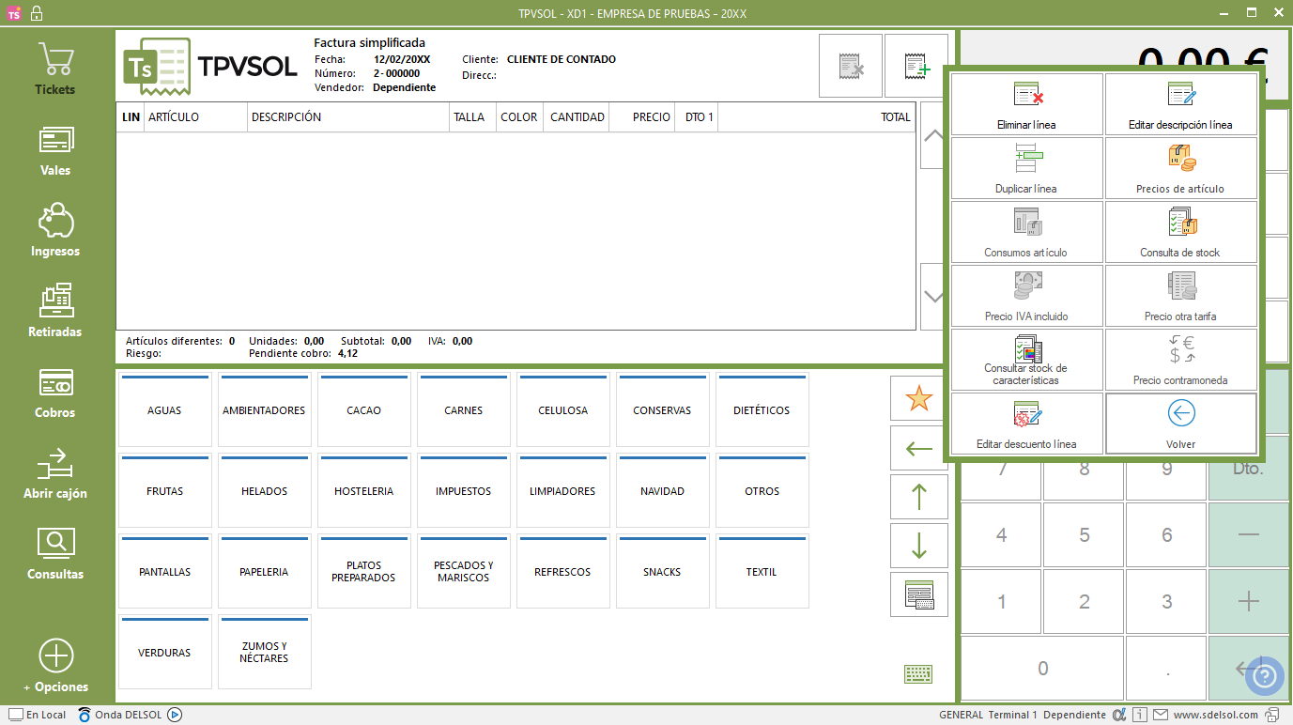The width and height of the screenshot is (1293, 725).
Task: Open the info icon in status bar
Action: click(x=1139, y=715)
